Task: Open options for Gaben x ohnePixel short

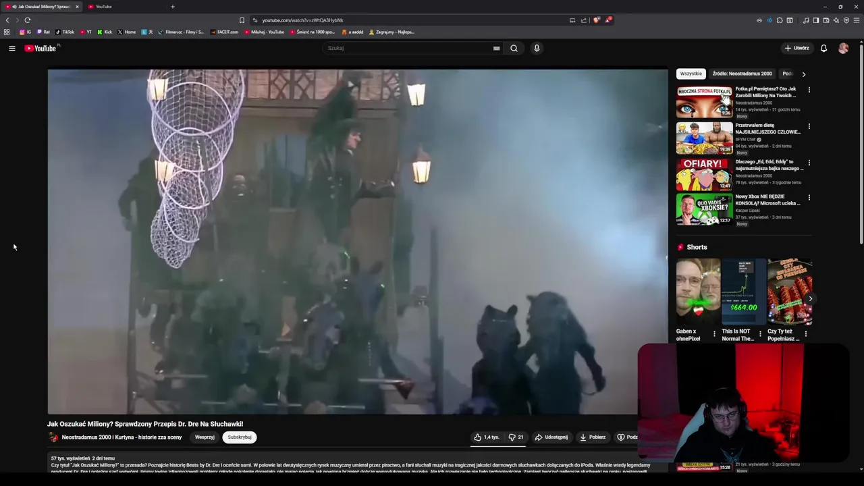Action: [x=715, y=333]
